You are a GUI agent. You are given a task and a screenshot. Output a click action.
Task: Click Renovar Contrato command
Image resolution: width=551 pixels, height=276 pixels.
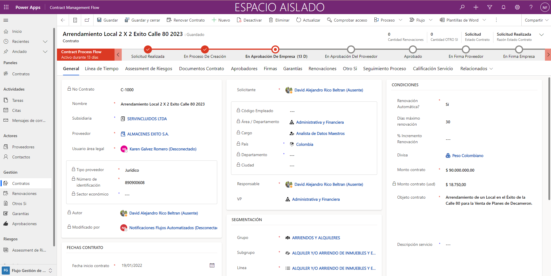[186, 20]
